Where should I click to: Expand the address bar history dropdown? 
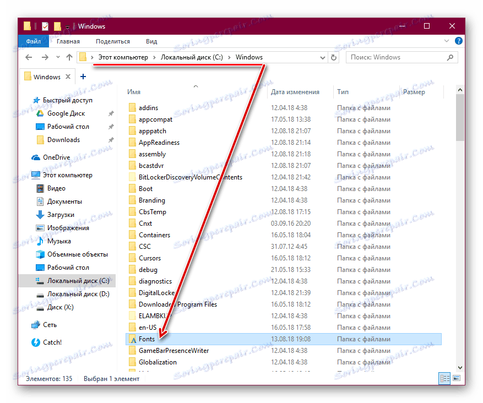(x=323, y=58)
